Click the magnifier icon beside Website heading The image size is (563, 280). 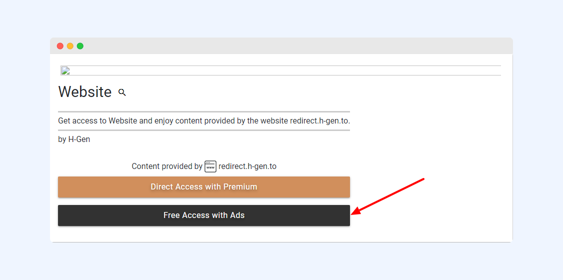point(122,92)
